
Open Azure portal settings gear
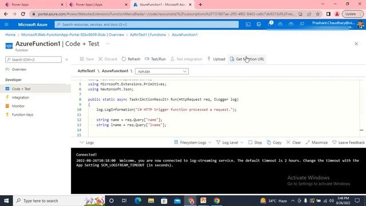click(x=280, y=24)
